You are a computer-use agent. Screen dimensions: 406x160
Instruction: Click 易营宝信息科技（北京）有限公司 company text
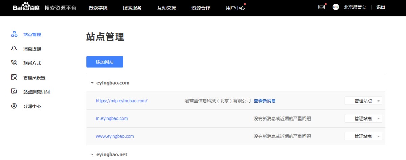[x=218, y=101]
